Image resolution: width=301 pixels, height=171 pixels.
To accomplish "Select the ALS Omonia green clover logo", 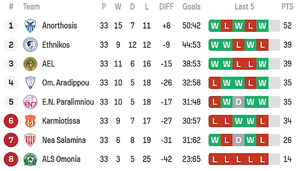I will click(x=31, y=159).
